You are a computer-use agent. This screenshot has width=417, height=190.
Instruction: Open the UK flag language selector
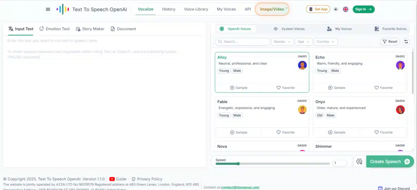345,9
